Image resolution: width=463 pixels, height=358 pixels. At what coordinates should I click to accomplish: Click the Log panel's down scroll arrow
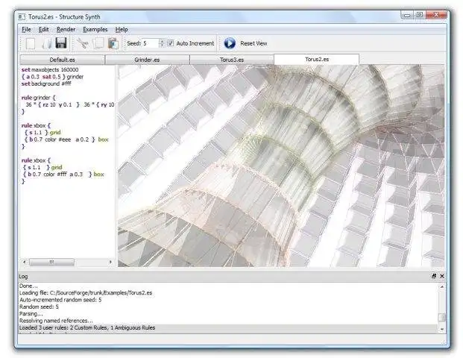coord(442,329)
